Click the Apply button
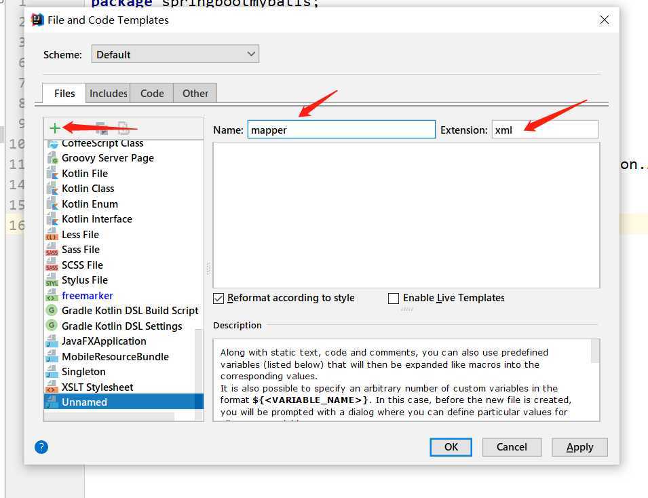The height and width of the screenshot is (498, 648). (x=580, y=447)
